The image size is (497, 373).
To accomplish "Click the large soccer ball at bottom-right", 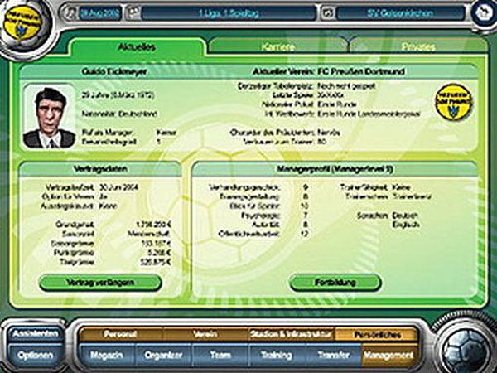I will pyautogui.click(x=466, y=349).
